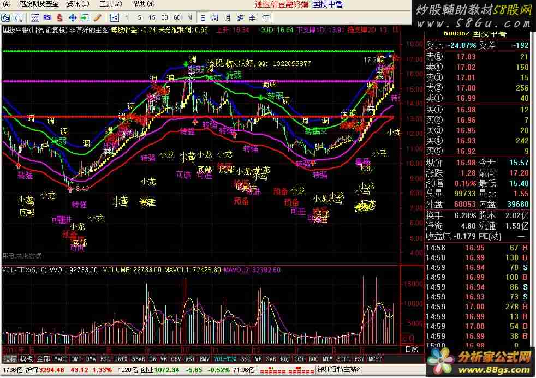Select ASI indicator tab
Viewport: 536px width, 378px height.
pyautogui.click(x=190, y=359)
